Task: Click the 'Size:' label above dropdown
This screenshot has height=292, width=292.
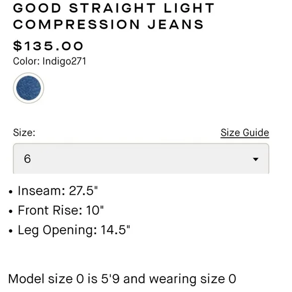Action: [24, 133]
